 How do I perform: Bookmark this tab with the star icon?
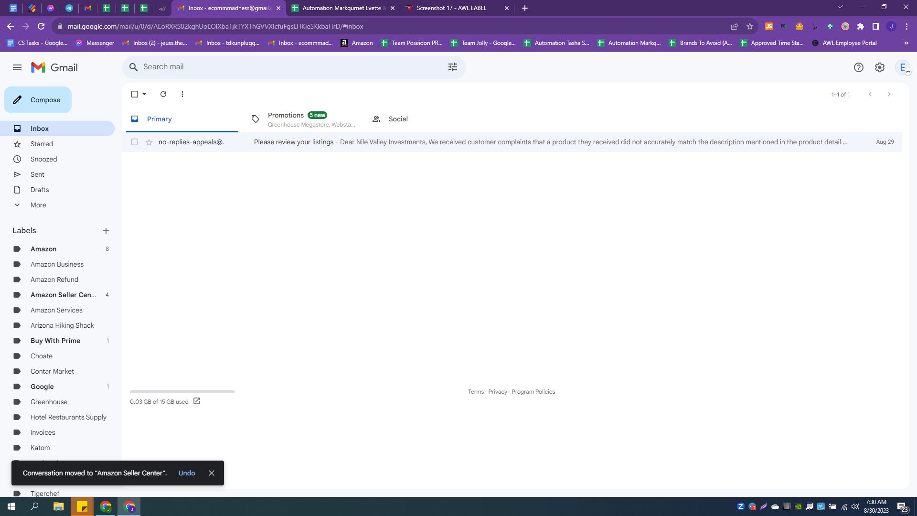750,26
